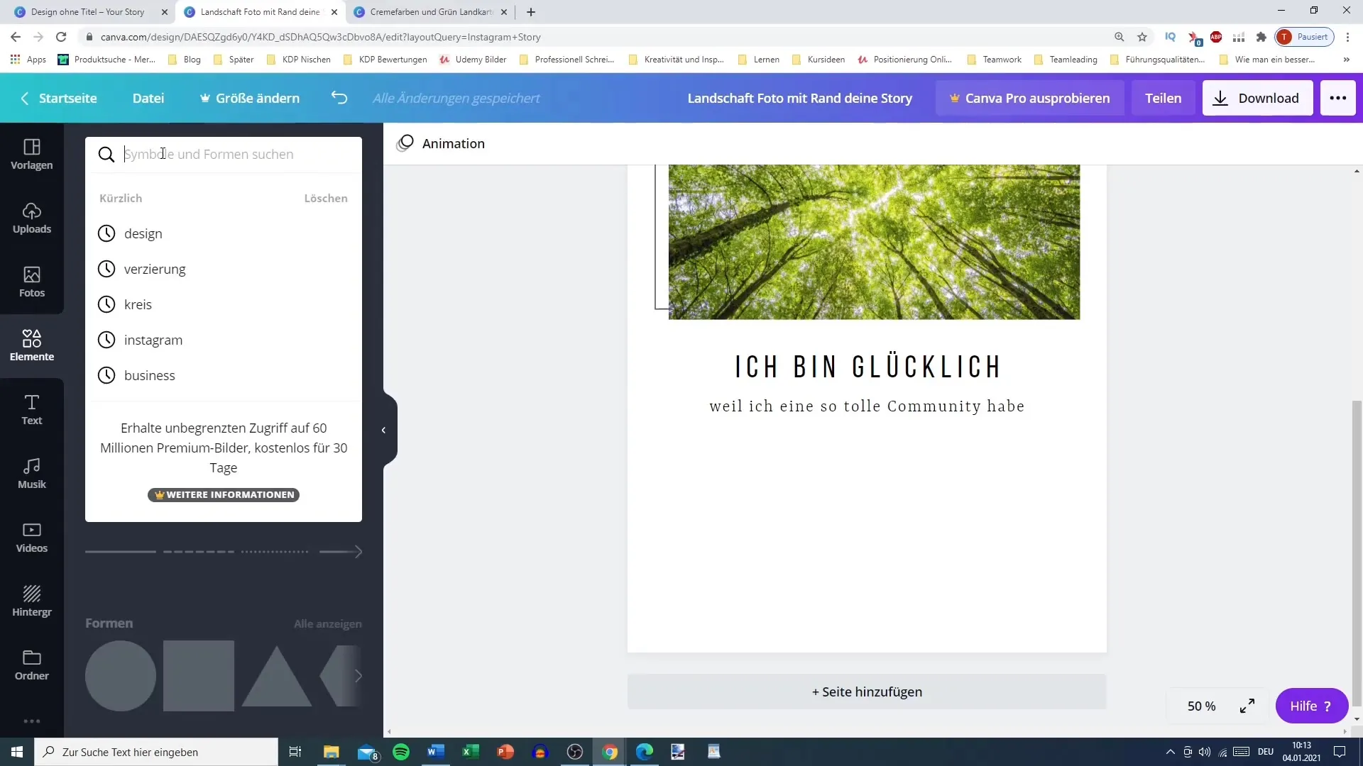Open the Hilfe help button
Viewport: 1363px width, 766px height.
(x=1311, y=706)
